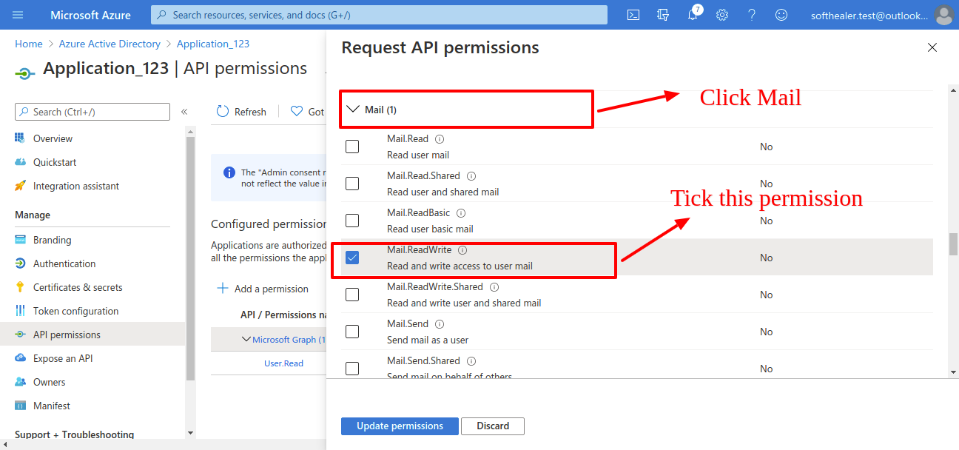Go to the Home breadcrumb
Viewport: 959px width, 450px height.
(29, 44)
